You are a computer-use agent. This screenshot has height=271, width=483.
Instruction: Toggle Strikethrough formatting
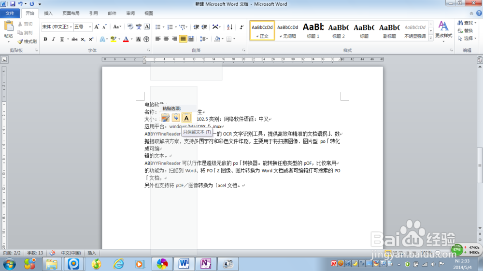74,39
